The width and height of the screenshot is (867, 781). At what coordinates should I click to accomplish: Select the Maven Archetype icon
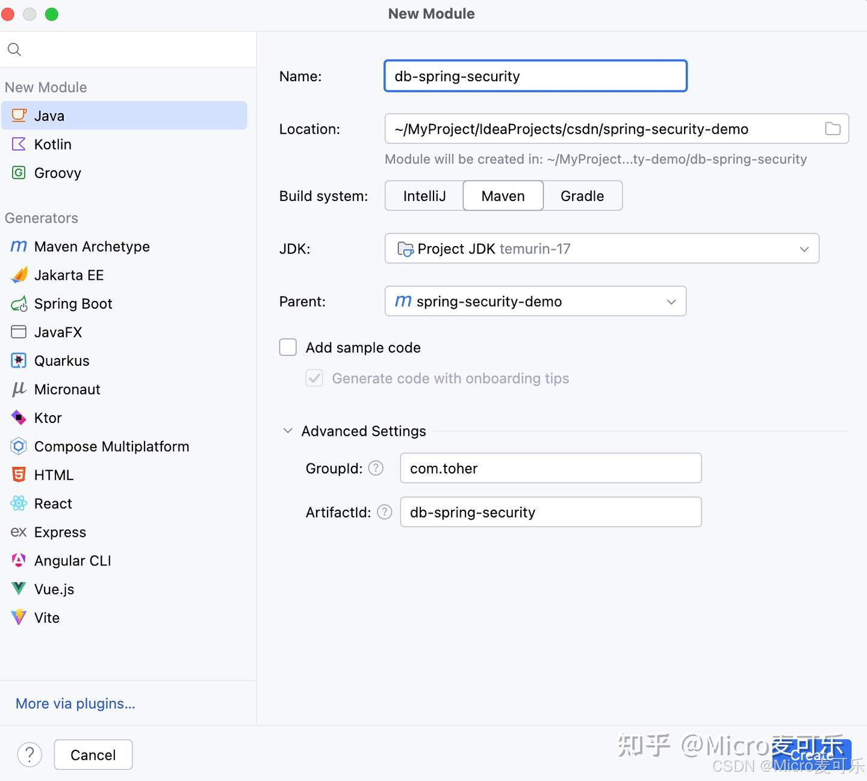point(19,247)
